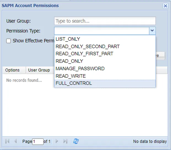Choose READ_ONLY_FIRST_PART option
The width and height of the screenshot is (171, 150).
coord(105,54)
